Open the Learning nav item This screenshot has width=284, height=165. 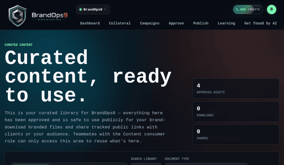click(x=227, y=23)
